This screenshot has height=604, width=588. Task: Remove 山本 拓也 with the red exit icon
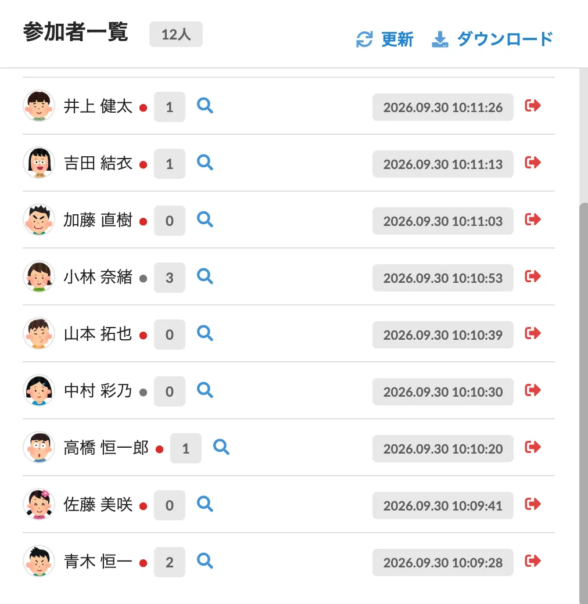point(533,333)
